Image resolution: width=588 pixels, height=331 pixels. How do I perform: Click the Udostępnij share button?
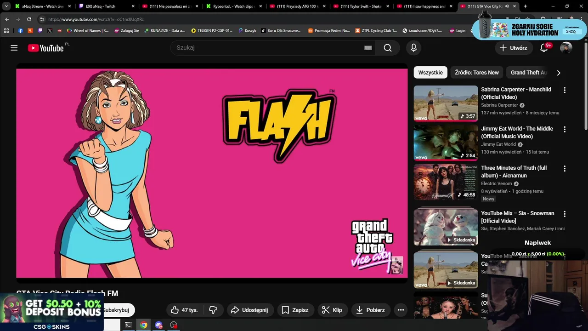pos(249,310)
